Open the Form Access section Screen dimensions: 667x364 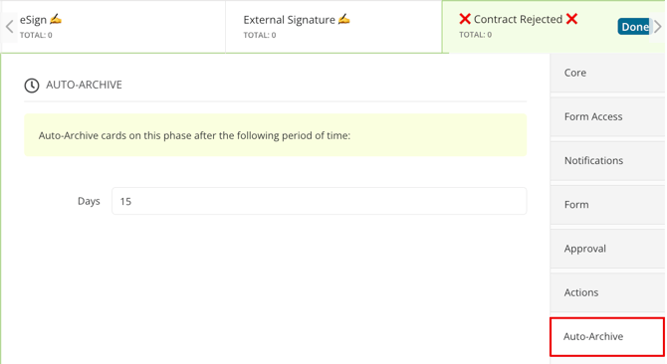607,116
